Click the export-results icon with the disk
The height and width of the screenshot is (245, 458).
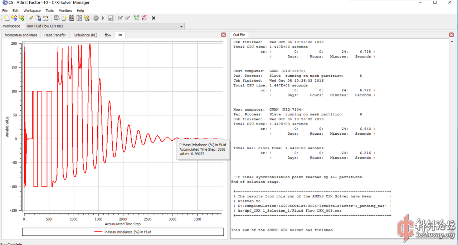point(38,18)
